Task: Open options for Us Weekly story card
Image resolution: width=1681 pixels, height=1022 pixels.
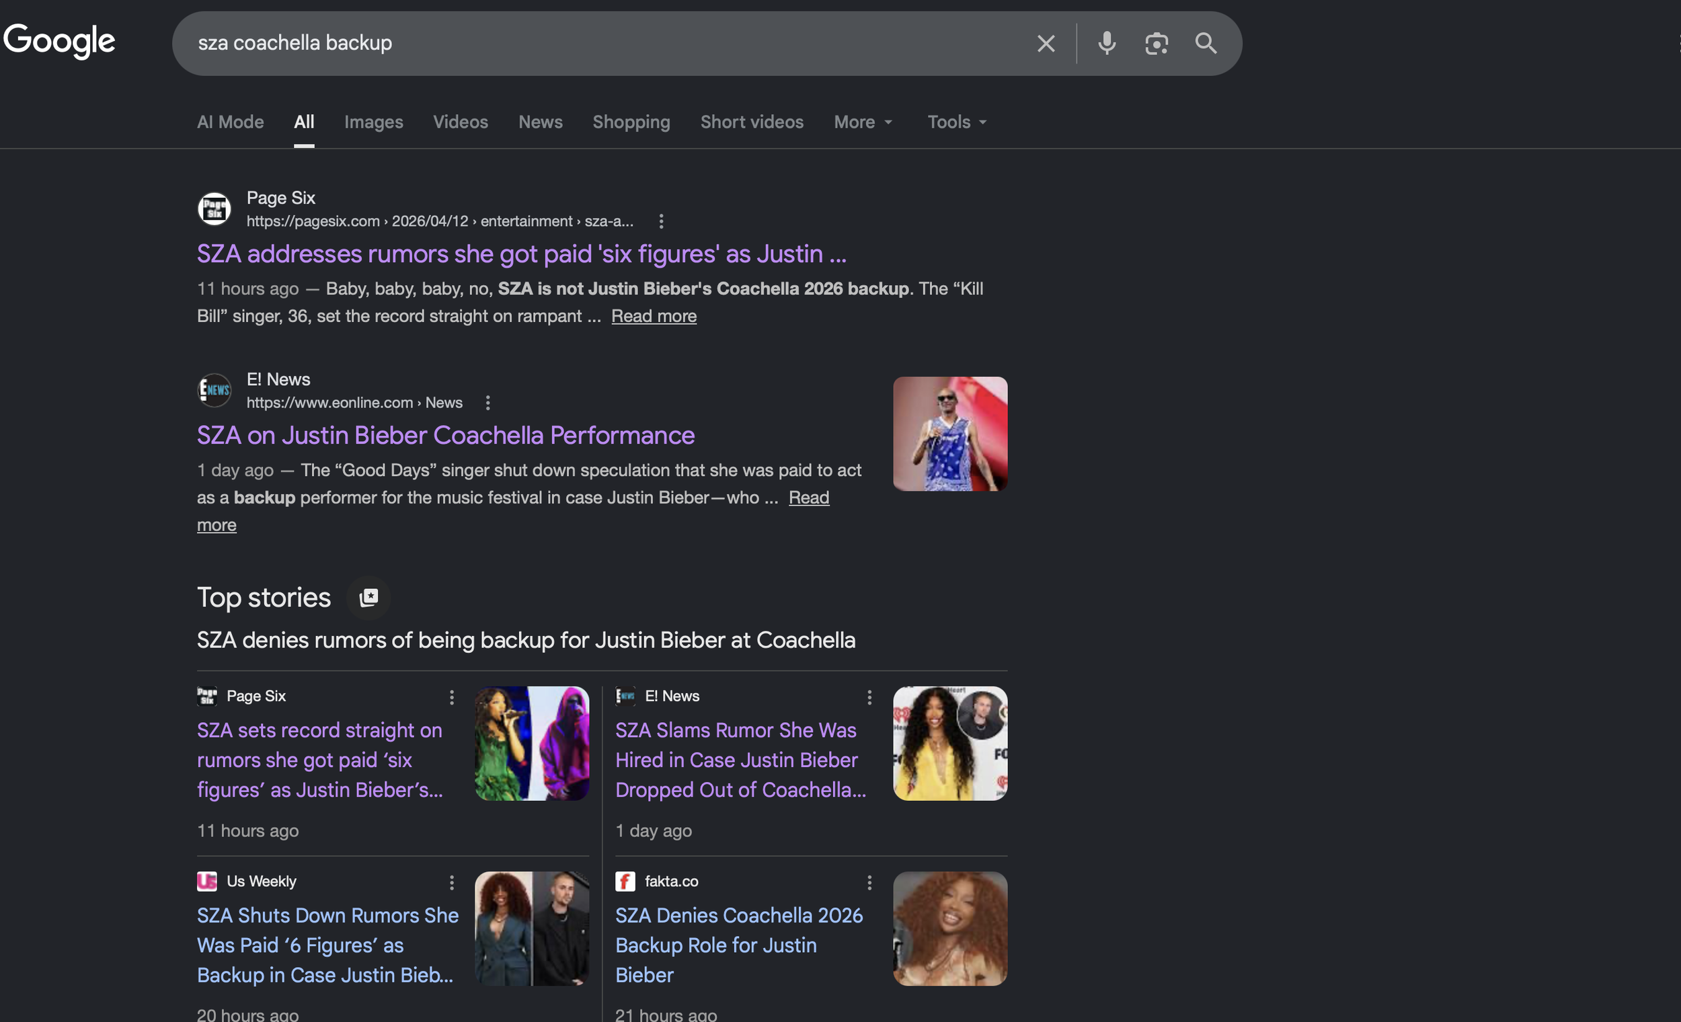Action: (x=451, y=882)
